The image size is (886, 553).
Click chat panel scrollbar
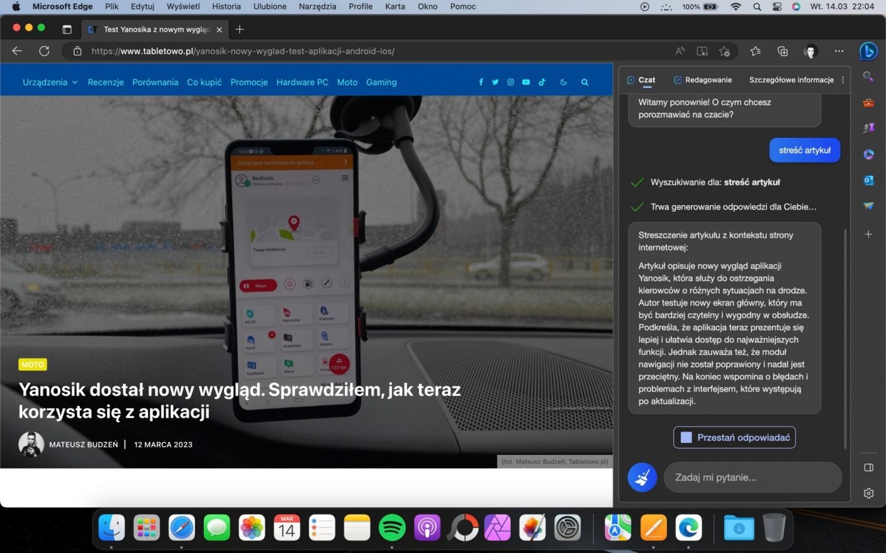tap(845, 338)
